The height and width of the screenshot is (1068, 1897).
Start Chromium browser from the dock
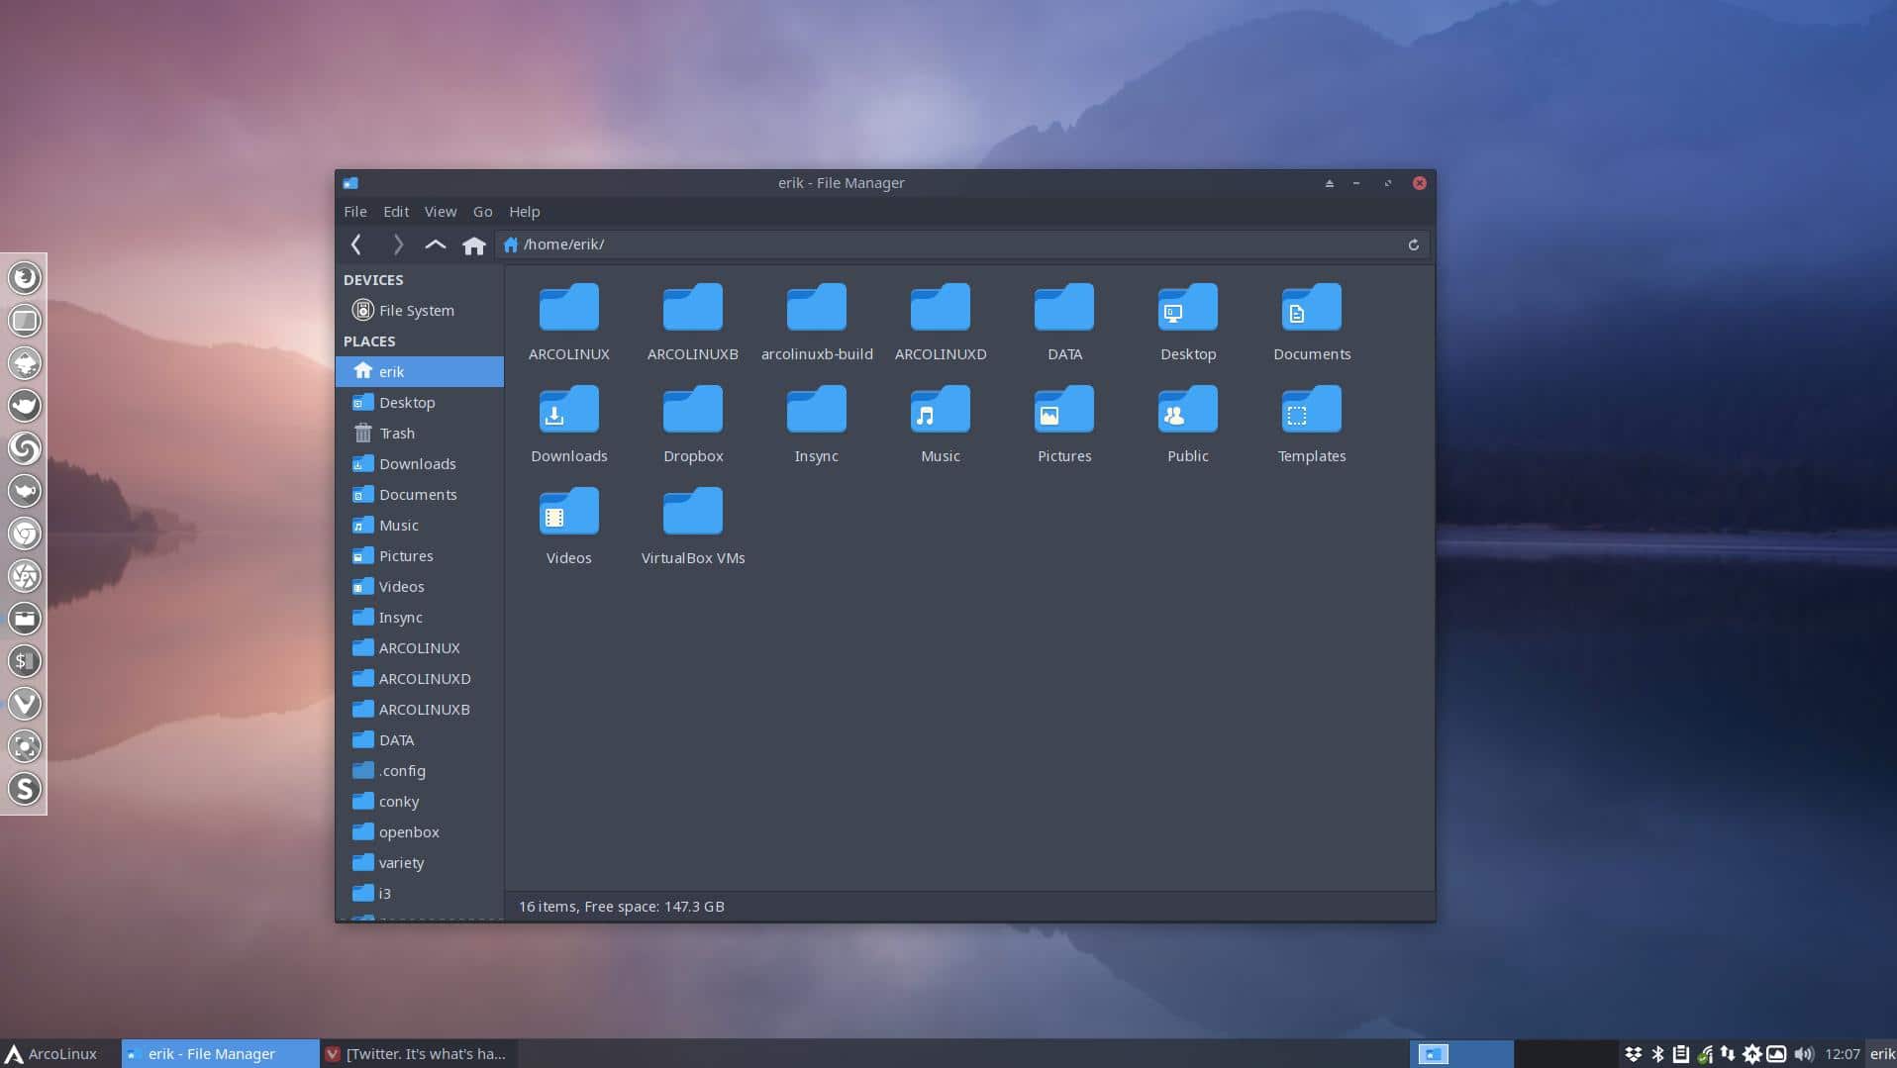click(x=25, y=534)
